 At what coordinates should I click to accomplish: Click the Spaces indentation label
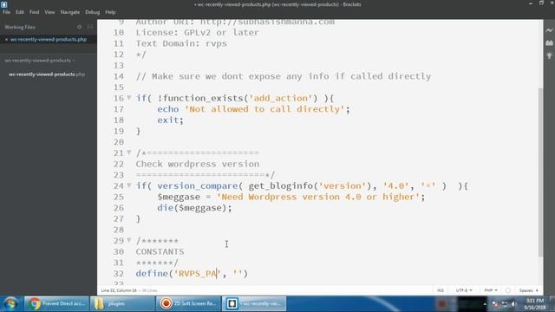click(526, 290)
